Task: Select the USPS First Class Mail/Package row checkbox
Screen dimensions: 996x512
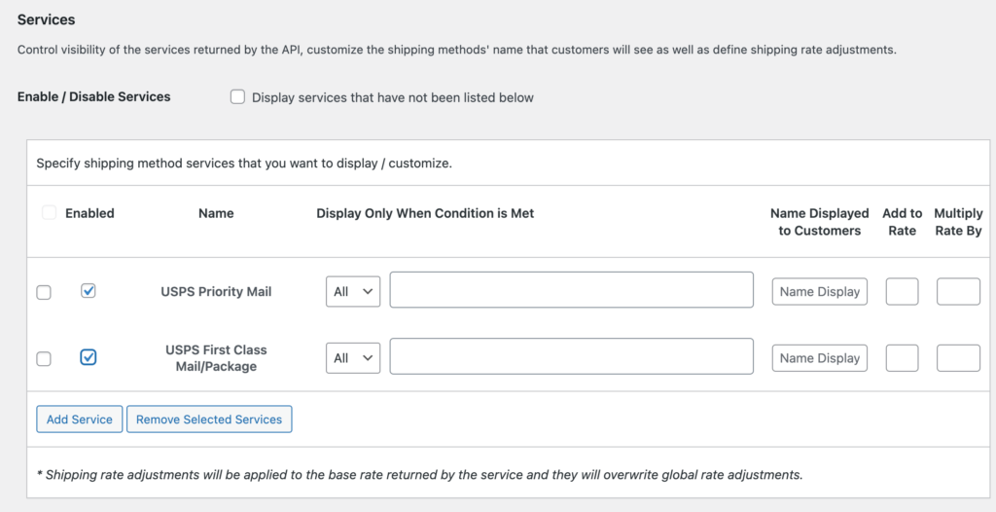Action: click(x=44, y=359)
